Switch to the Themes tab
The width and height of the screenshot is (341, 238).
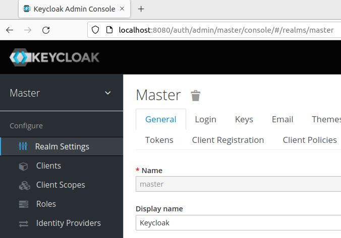pos(326,119)
